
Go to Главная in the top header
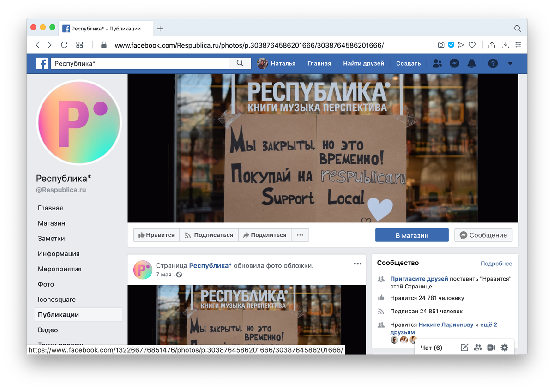(319, 63)
